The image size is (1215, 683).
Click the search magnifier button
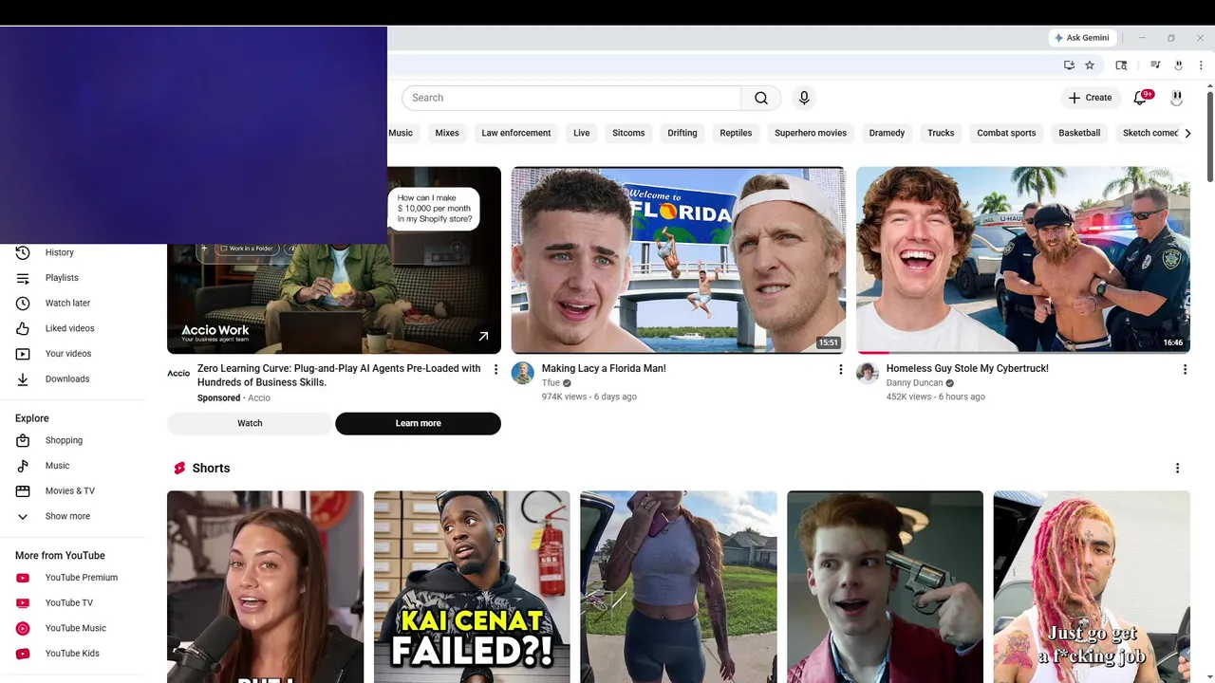point(761,98)
